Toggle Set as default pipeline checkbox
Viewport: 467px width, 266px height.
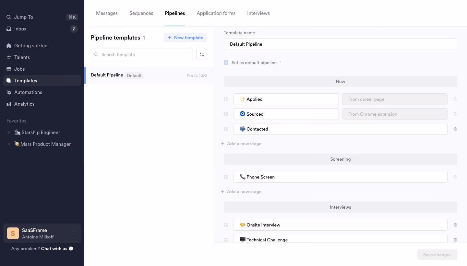coord(226,63)
